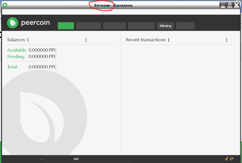
Task: Click the Pending balance amount
Action: [43, 56]
